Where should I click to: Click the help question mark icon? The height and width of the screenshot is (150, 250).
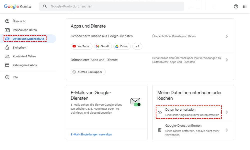(x=236, y=6)
